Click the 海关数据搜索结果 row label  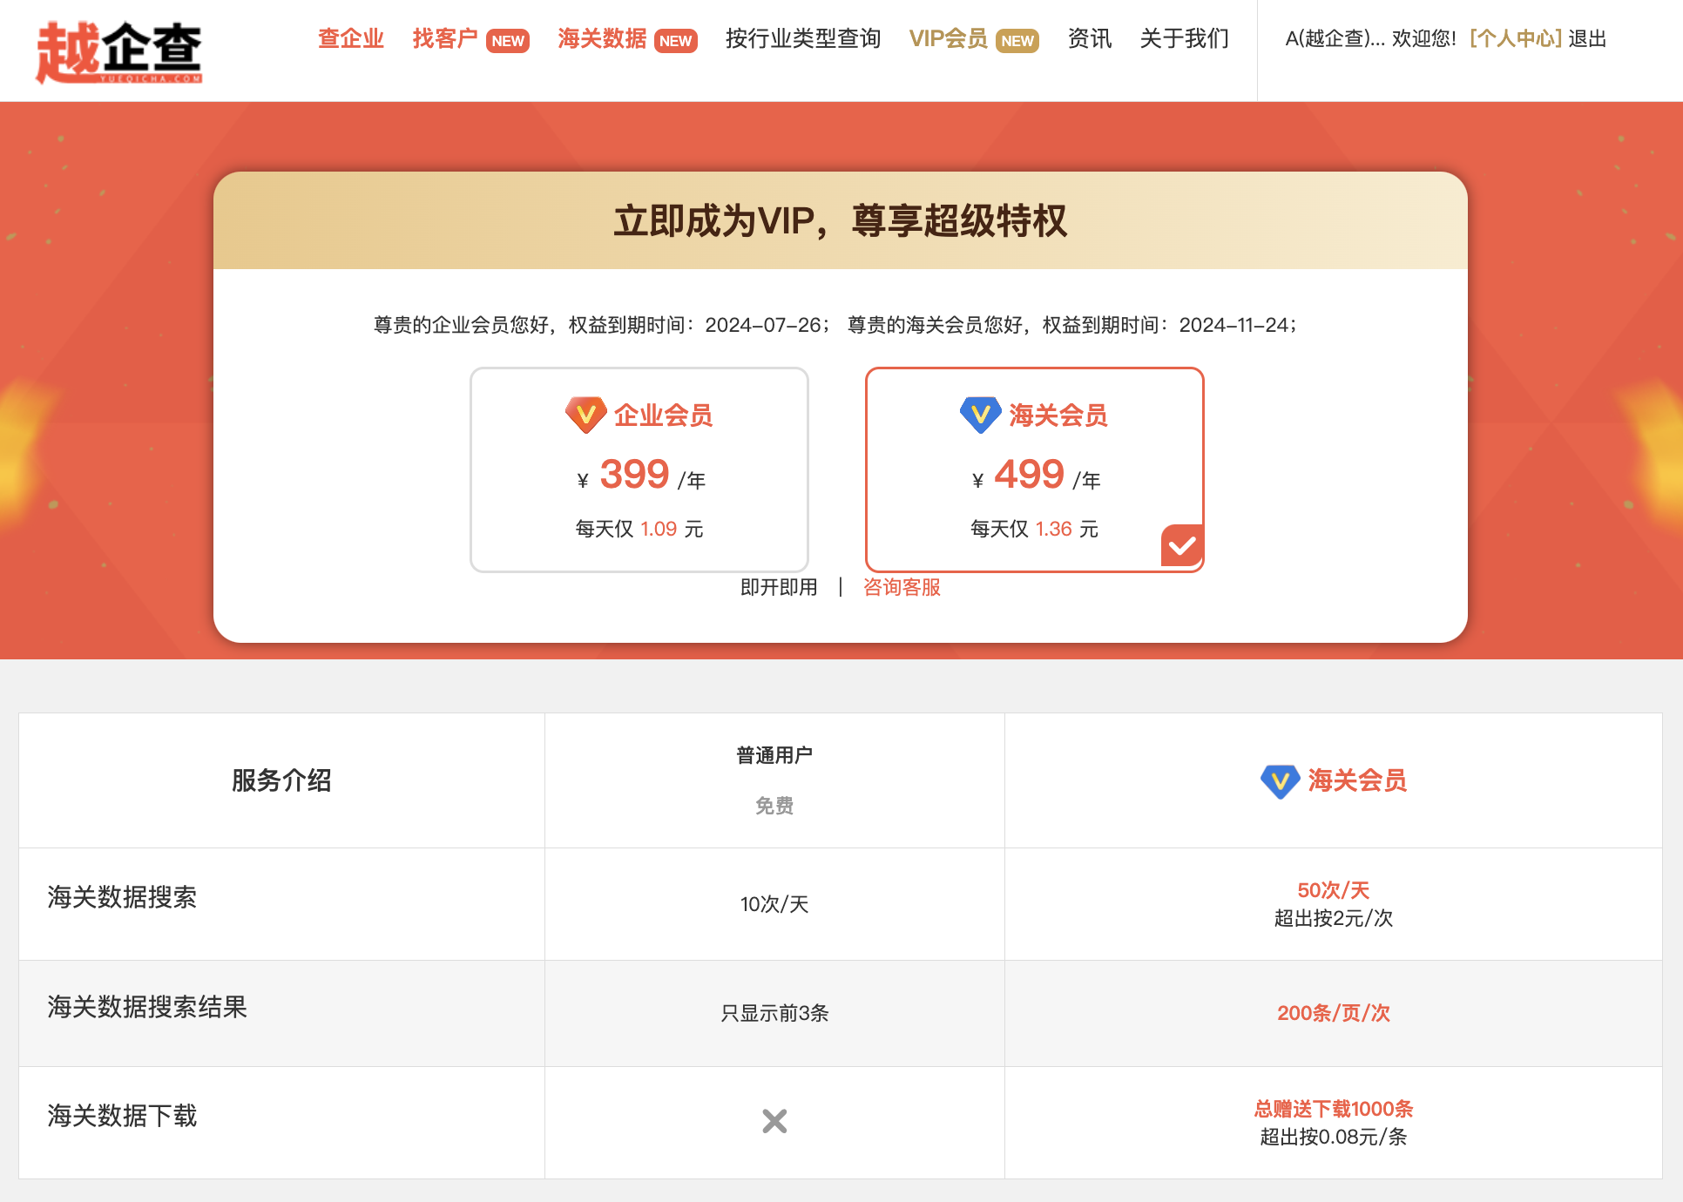click(x=147, y=1007)
